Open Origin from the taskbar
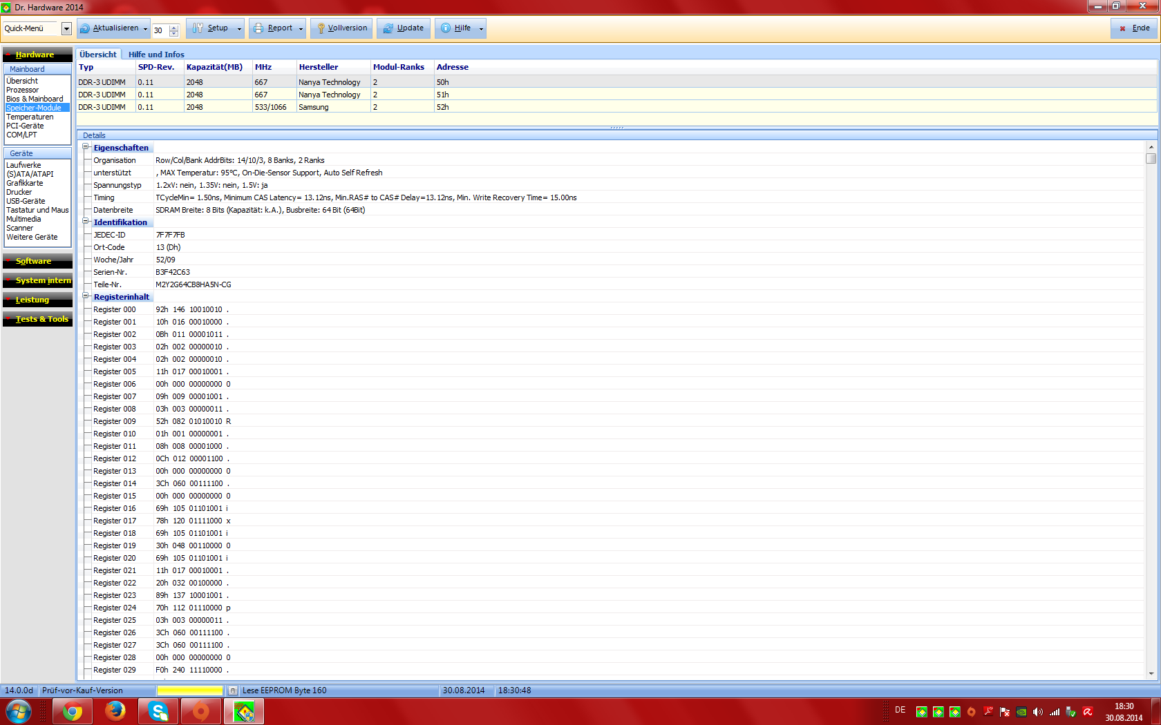This screenshot has height=725, width=1161. 201,711
